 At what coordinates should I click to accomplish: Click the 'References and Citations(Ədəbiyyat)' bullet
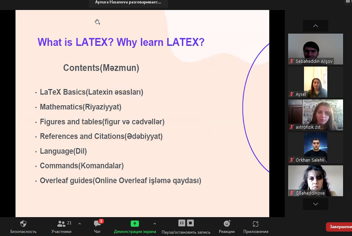coord(101,136)
